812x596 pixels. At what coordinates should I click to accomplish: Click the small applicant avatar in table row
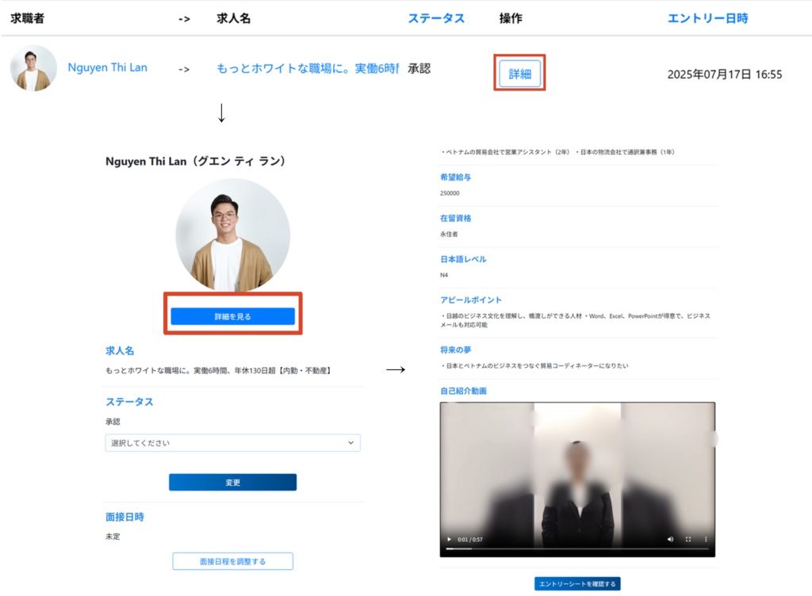pyautogui.click(x=33, y=68)
